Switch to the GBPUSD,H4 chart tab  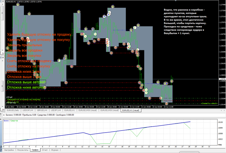pos(42,110)
